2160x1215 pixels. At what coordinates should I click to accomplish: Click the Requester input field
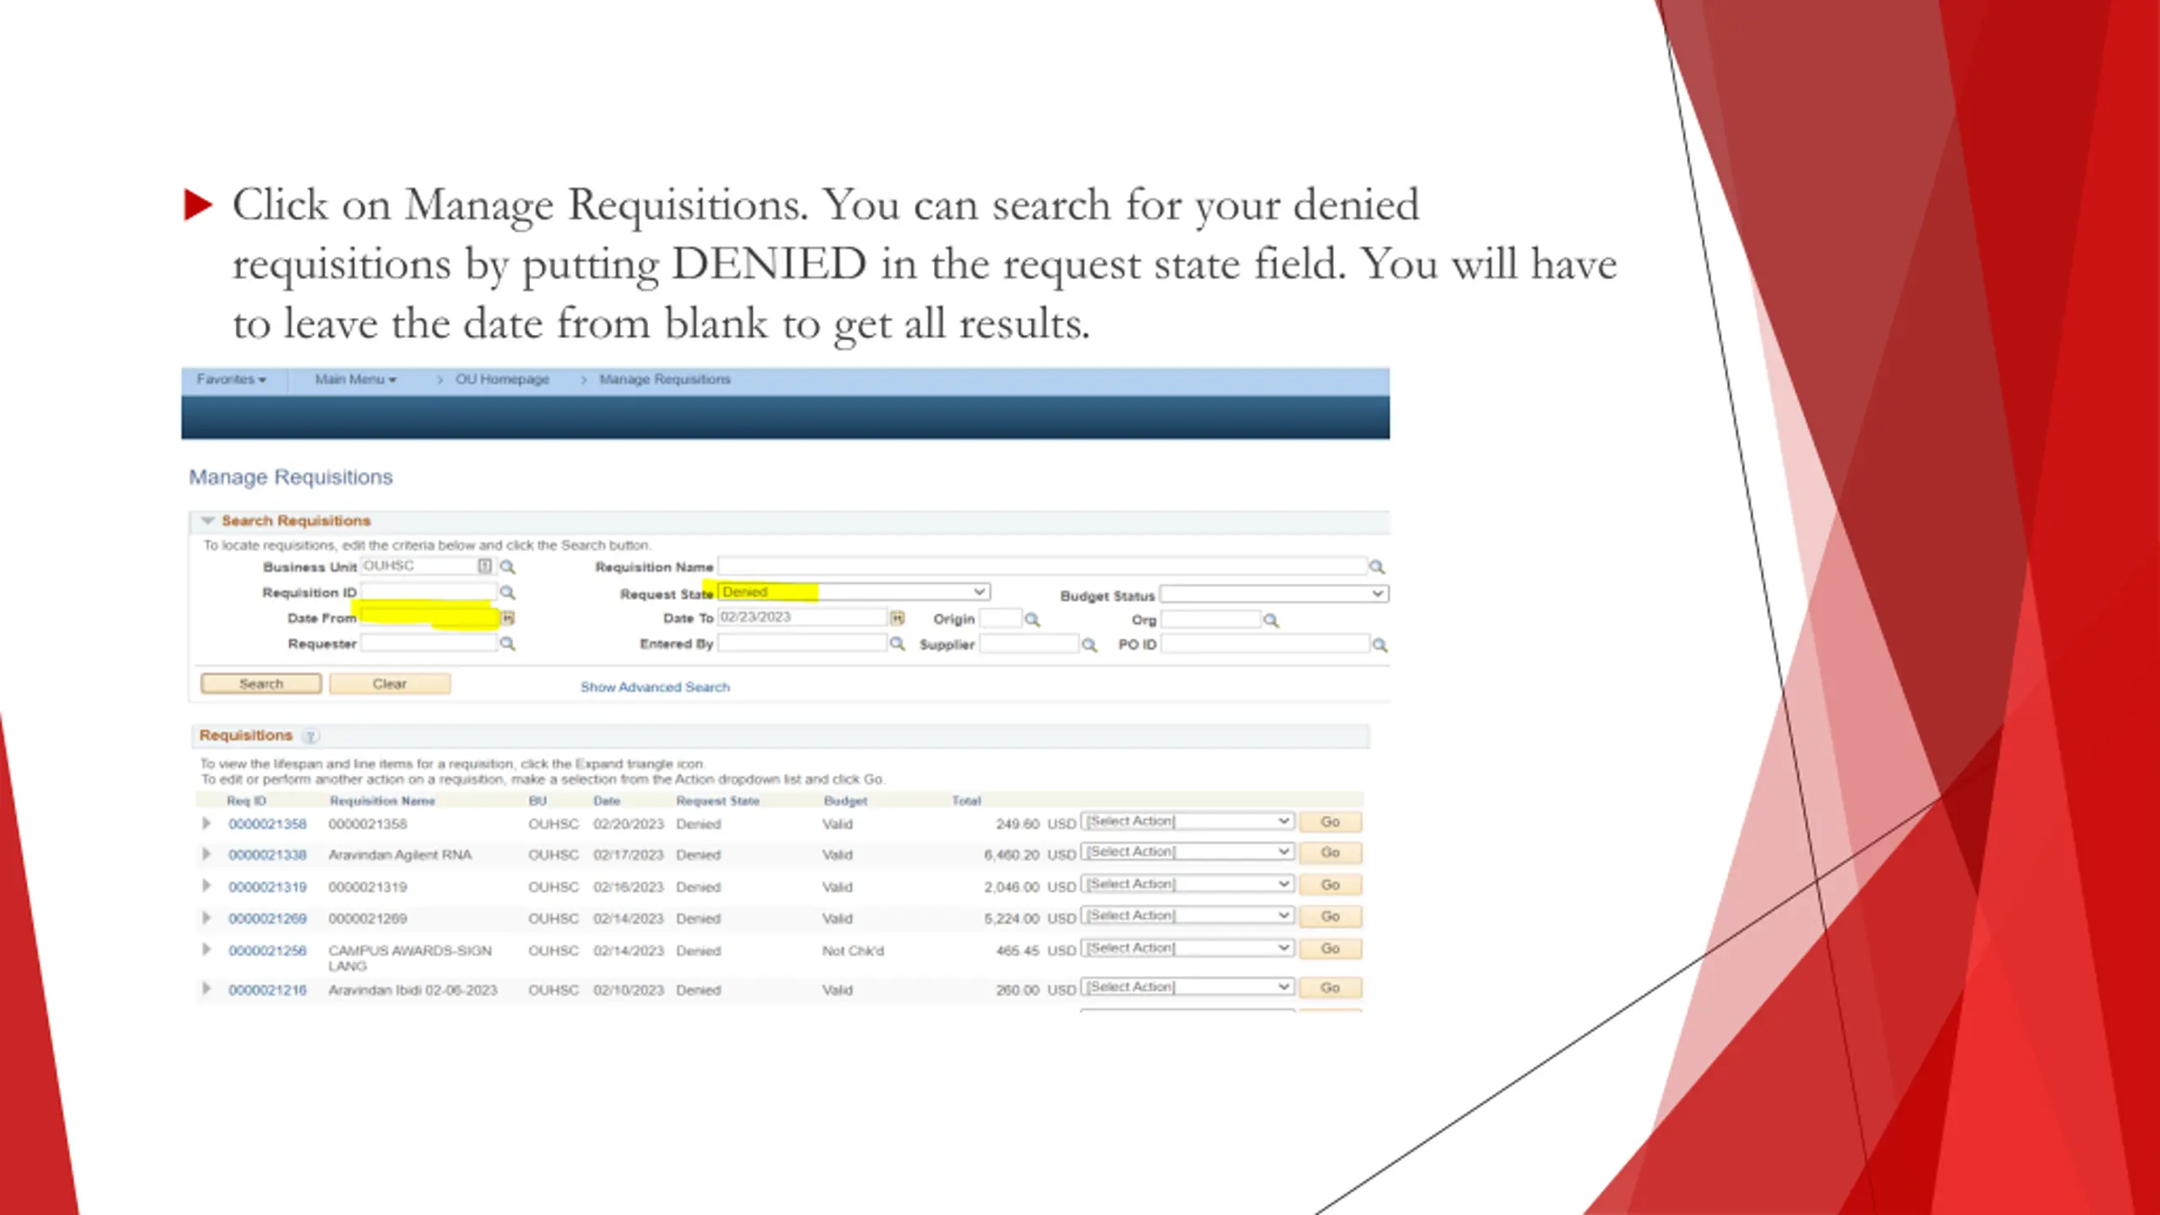429,644
